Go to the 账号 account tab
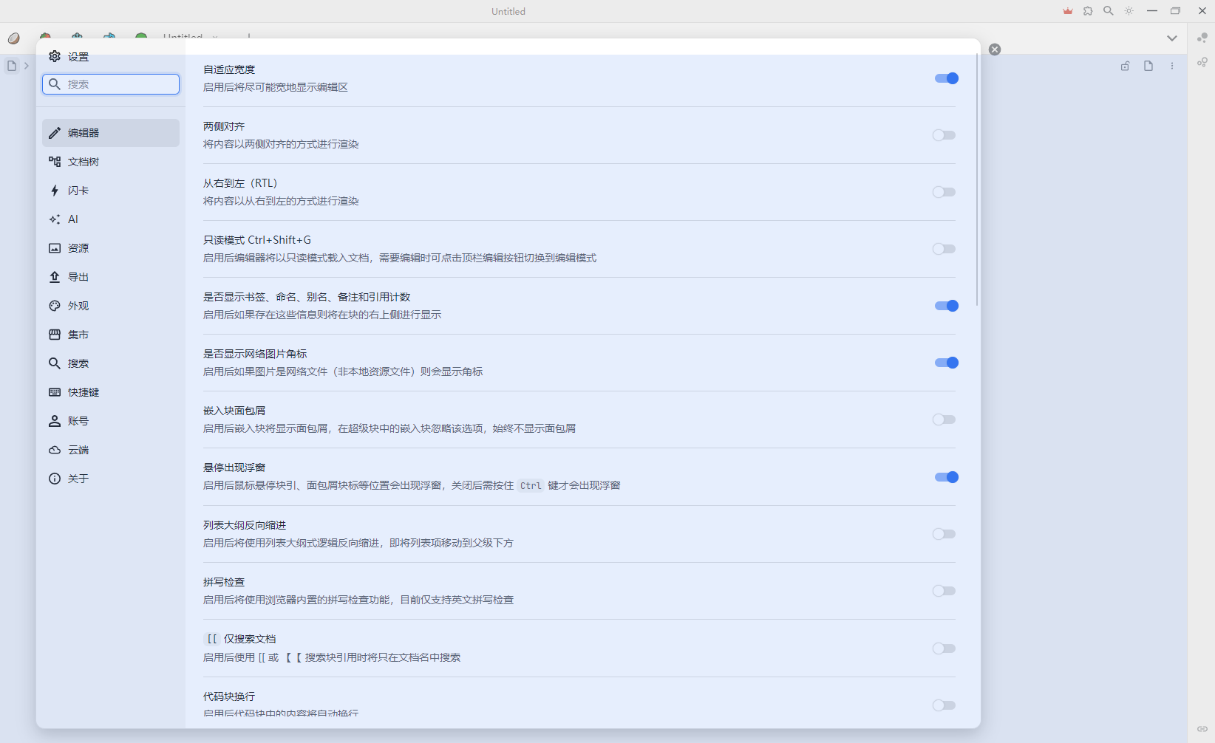Viewport: 1215px width, 743px height. (x=111, y=421)
